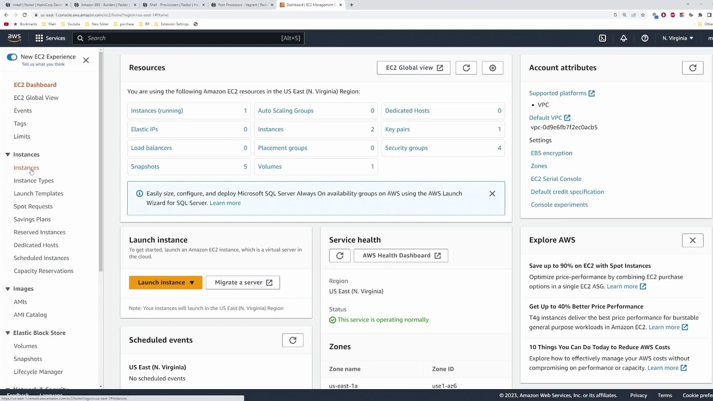Click the AWS search input field

(182, 38)
